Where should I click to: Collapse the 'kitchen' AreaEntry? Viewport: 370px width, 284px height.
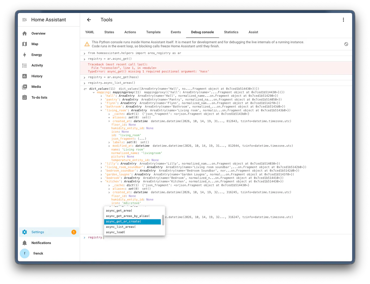click(x=101, y=182)
